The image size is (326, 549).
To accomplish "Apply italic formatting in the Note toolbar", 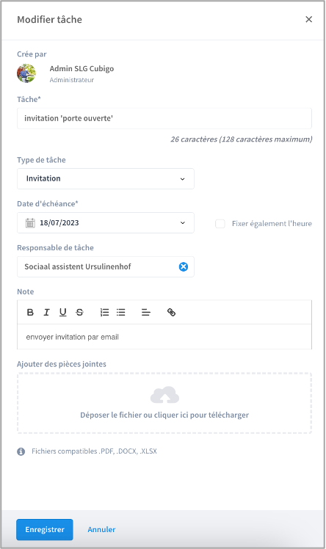I will (46, 313).
